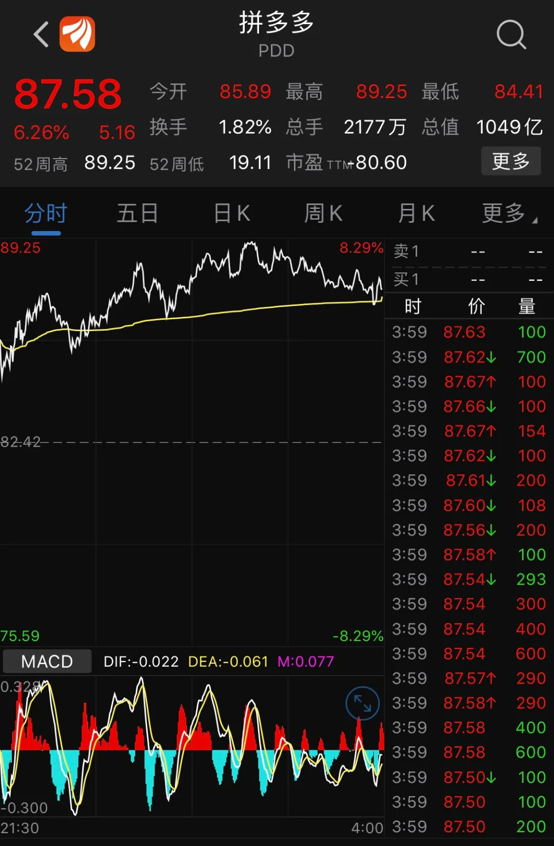
Task: Select the trade row with volume 154
Action: point(469,431)
